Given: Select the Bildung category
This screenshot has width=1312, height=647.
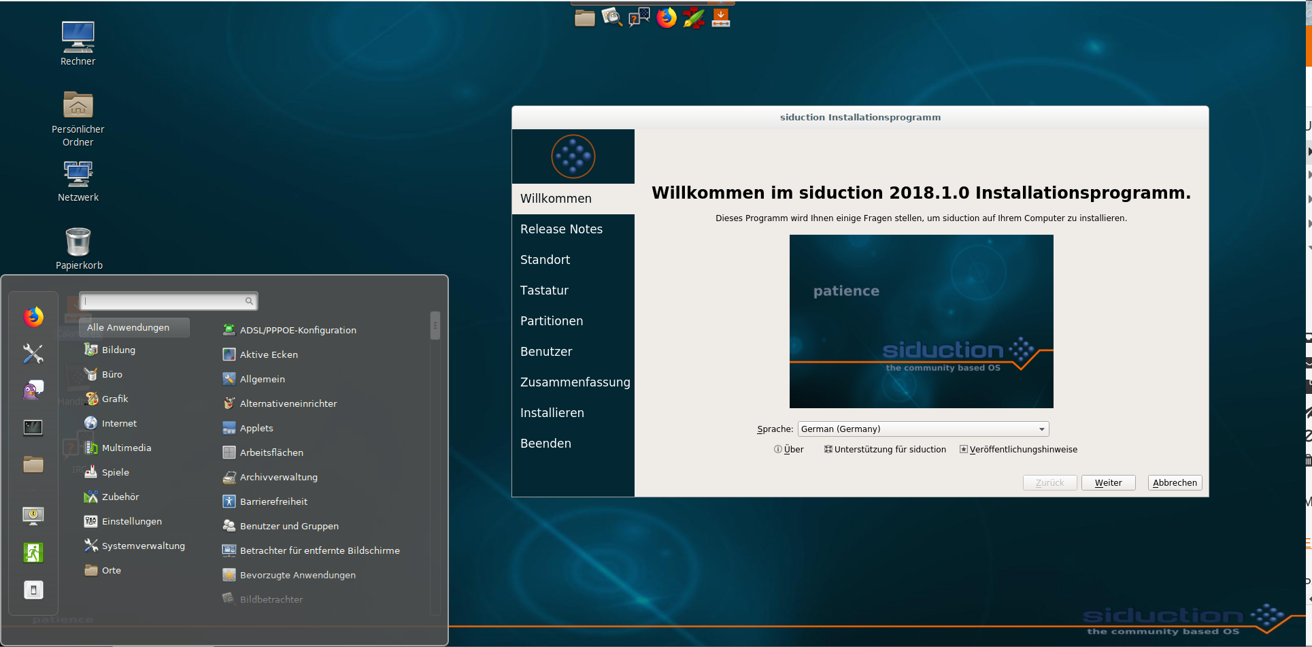Looking at the screenshot, I should point(110,350).
